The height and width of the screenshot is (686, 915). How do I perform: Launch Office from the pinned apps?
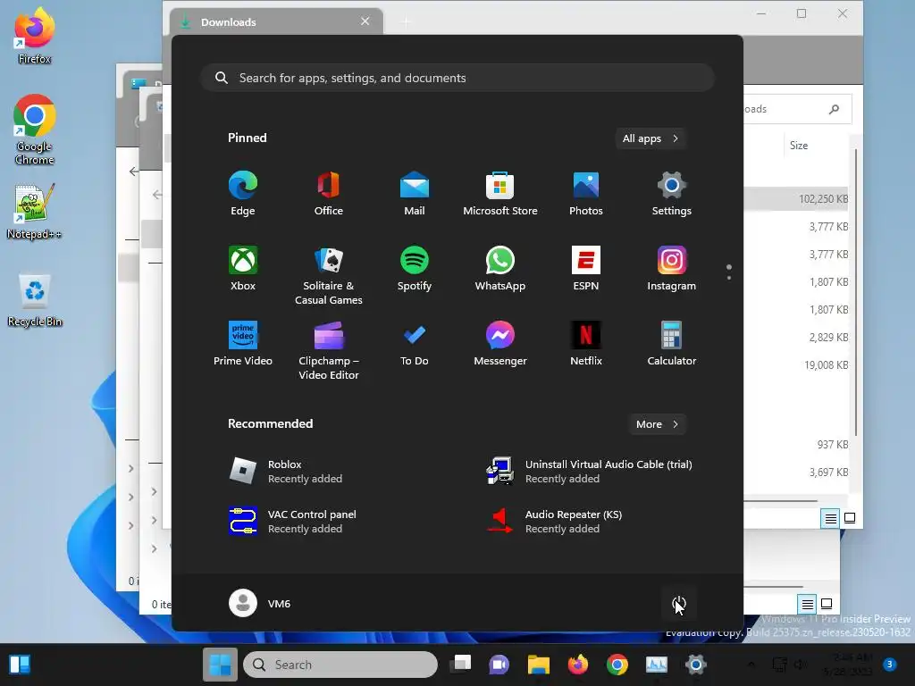tap(329, 193)
